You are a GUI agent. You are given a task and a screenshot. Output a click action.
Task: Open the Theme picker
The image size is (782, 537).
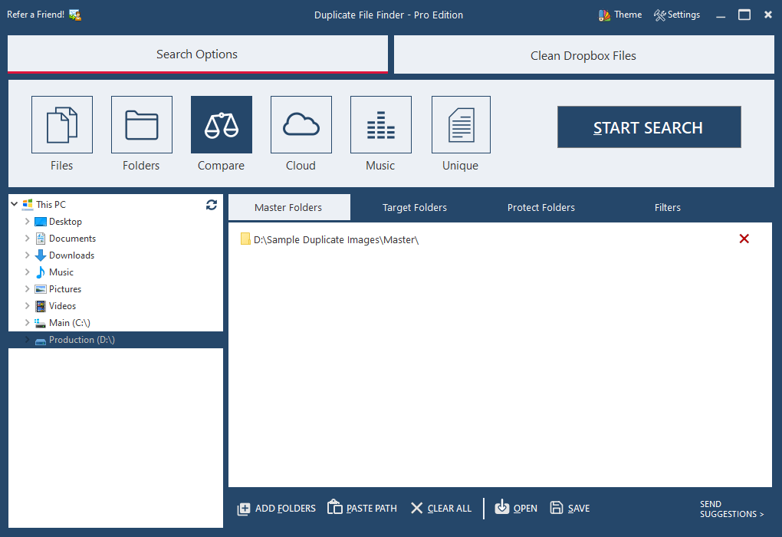click(619, 15)
